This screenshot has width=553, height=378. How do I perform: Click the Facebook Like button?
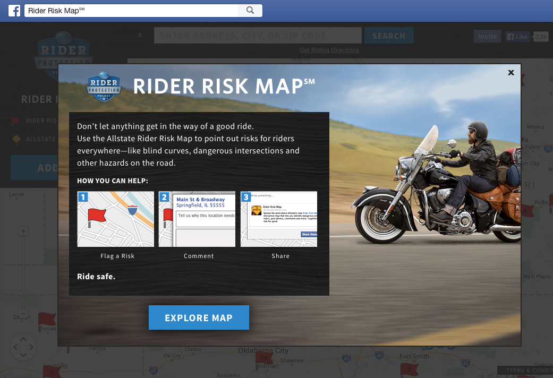coord(518,36)
